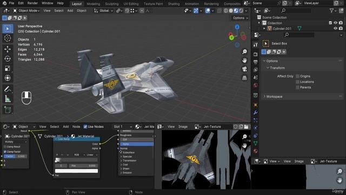The width and height of the screenshot is (346, 195).
Task: Hide Collection with its eye icon
Action: (335, 23)
